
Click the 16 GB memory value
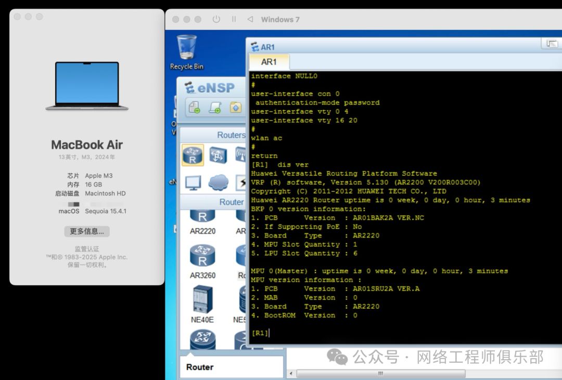point(94,185)
